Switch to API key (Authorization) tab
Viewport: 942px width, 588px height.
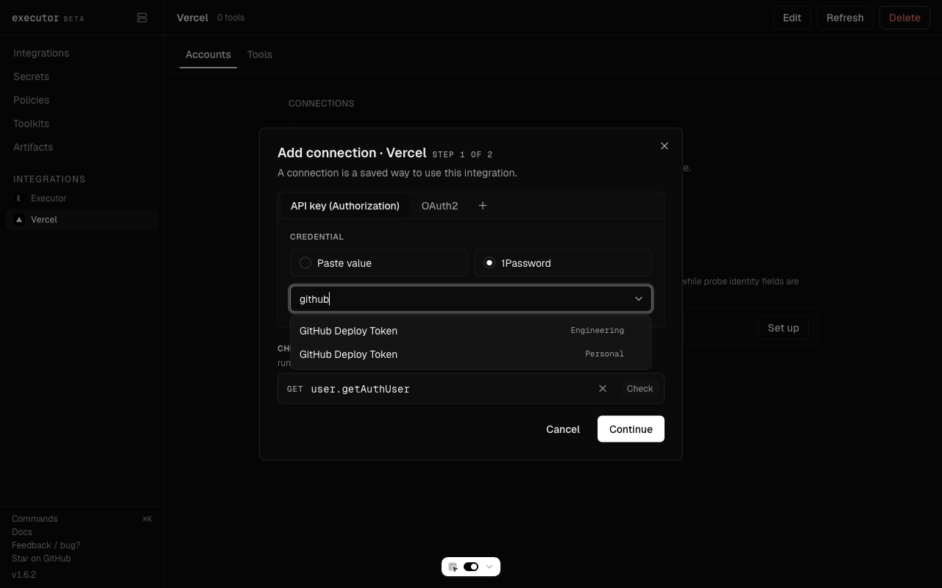(x=345, y=206)
